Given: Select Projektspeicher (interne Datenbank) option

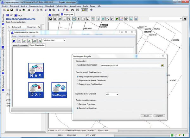Looking at the screenshot, I should [78, 80].
